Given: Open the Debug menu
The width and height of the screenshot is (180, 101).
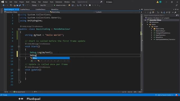Looking at the screenshot, I should click(x=34, y=2).
